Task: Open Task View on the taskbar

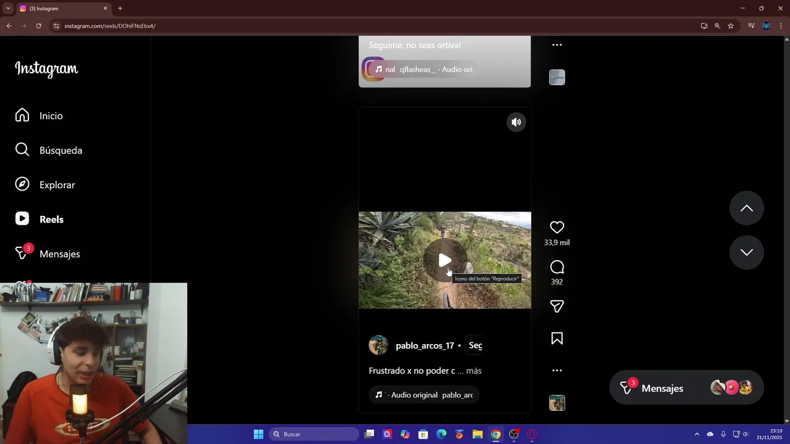Action: coord(369,434)
